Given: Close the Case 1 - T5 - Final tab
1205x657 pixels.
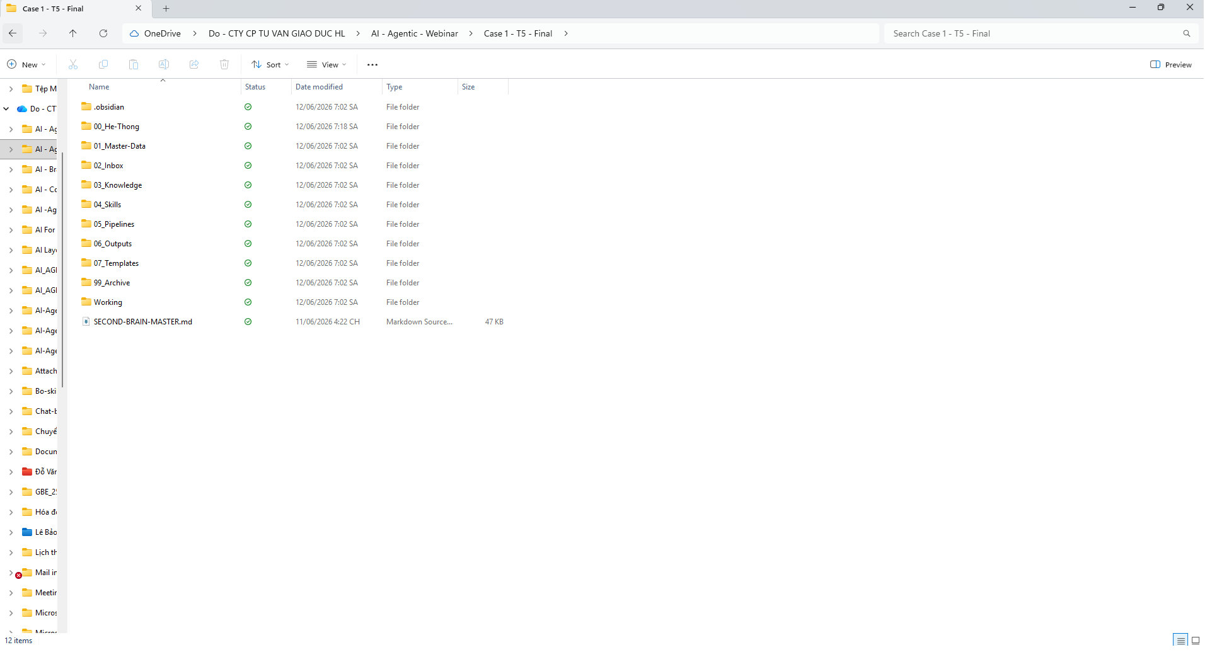Looking at the screenshot, I should [x=139, y=8].
